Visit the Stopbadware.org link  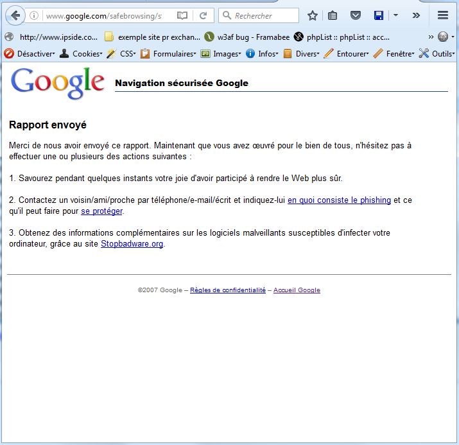point(132,243)
